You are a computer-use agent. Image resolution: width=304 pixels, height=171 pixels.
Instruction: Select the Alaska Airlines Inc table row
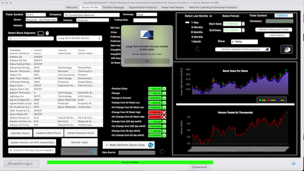[56, 122]
